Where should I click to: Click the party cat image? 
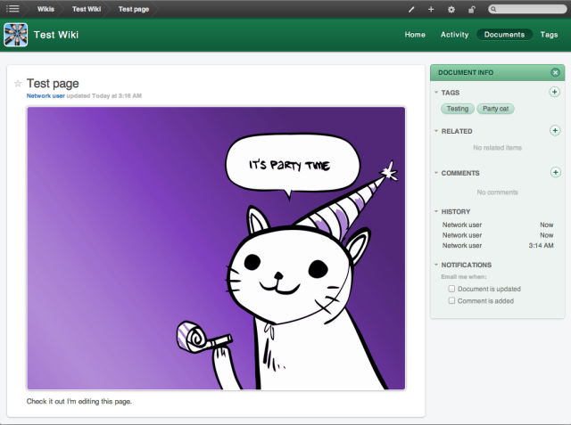tap(216, 248)
